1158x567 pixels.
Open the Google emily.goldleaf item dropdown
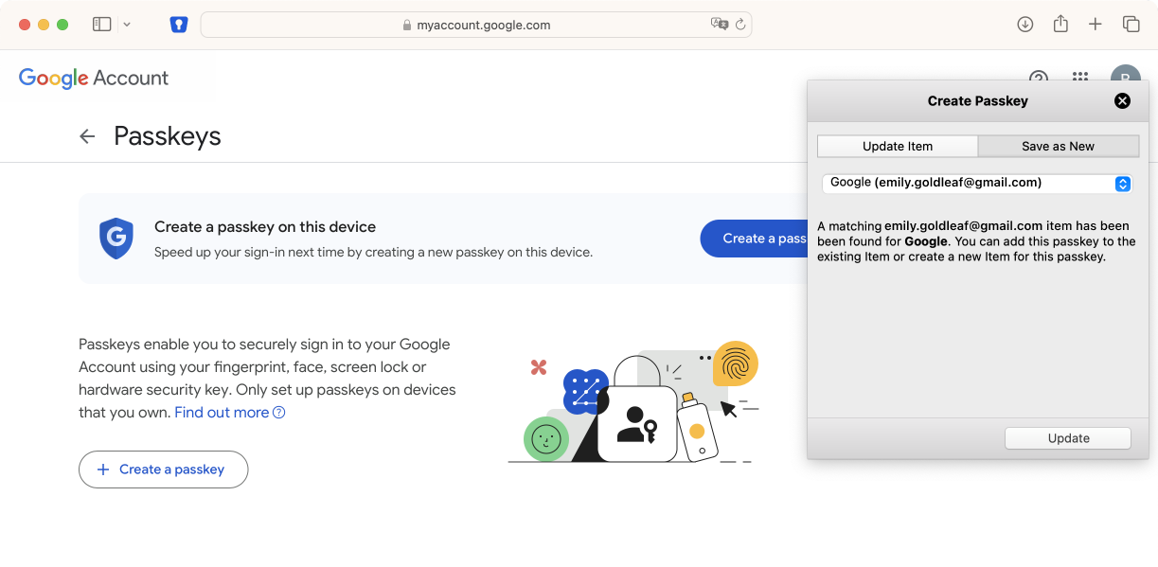(x=977, y=183)
